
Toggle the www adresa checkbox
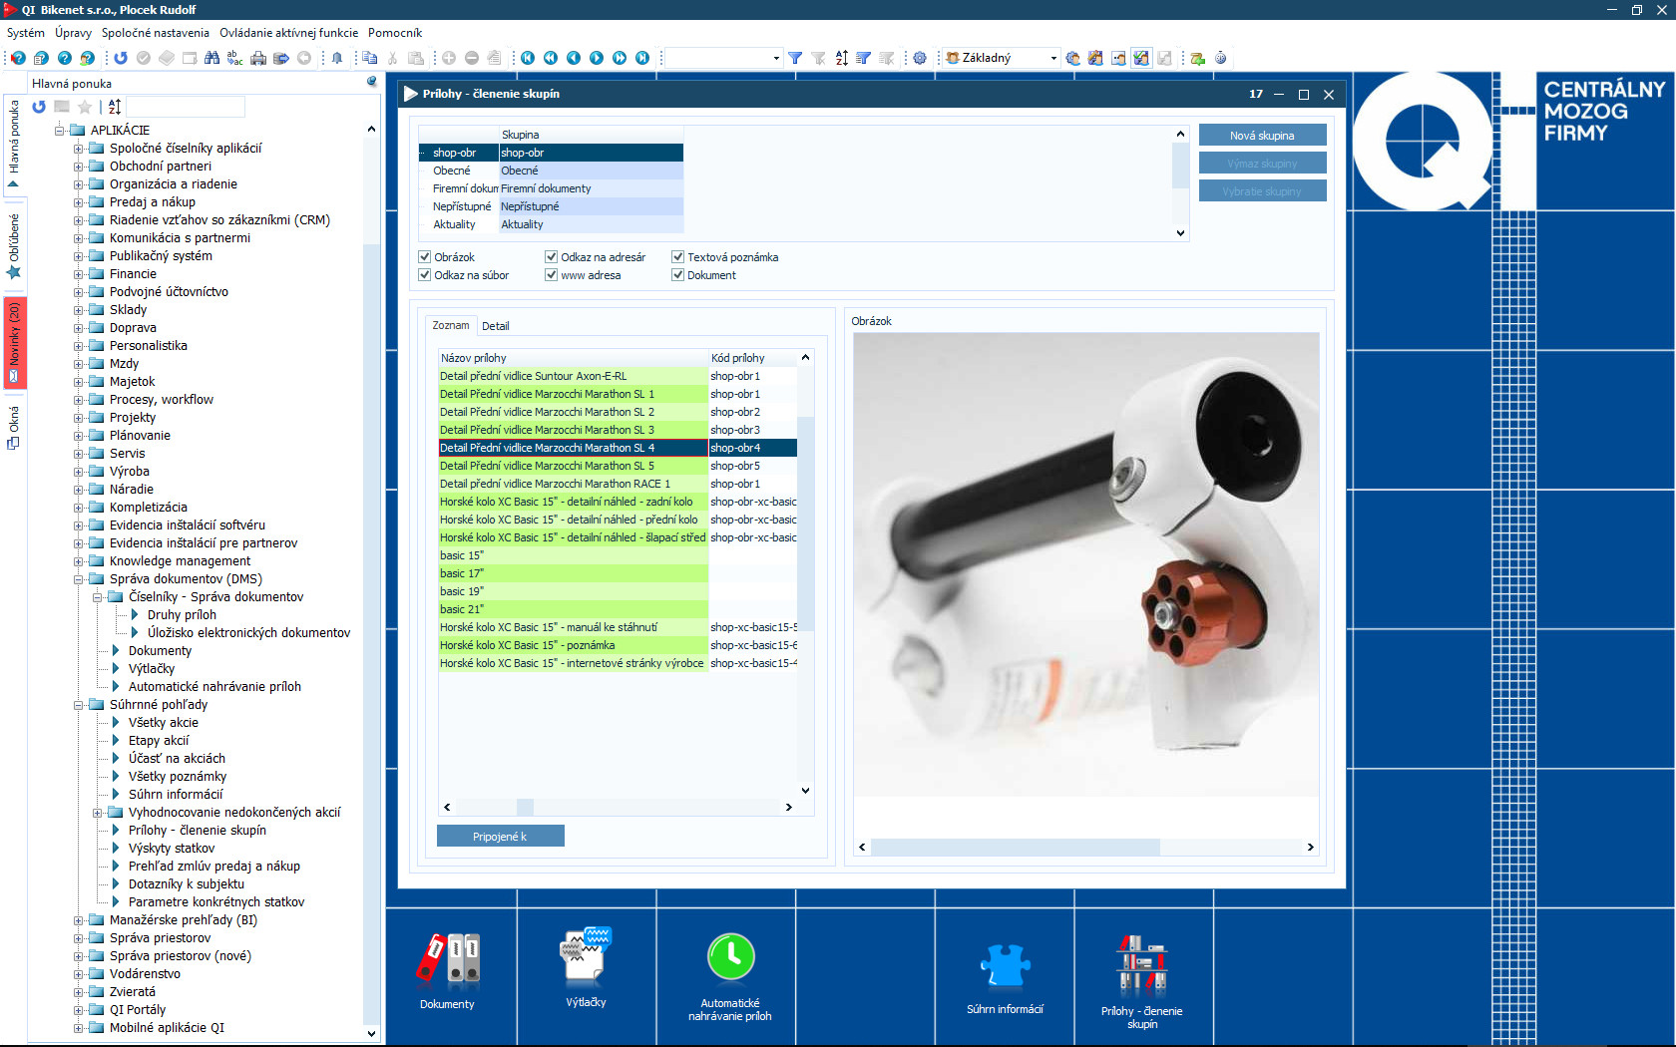tap(551, 275)
